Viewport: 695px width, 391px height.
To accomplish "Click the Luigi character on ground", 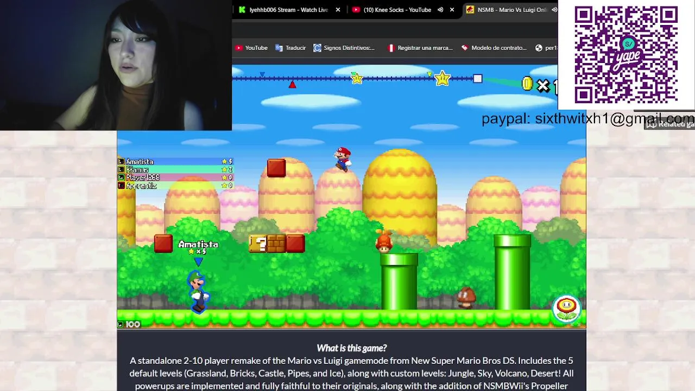I will (x=198, y=292).
